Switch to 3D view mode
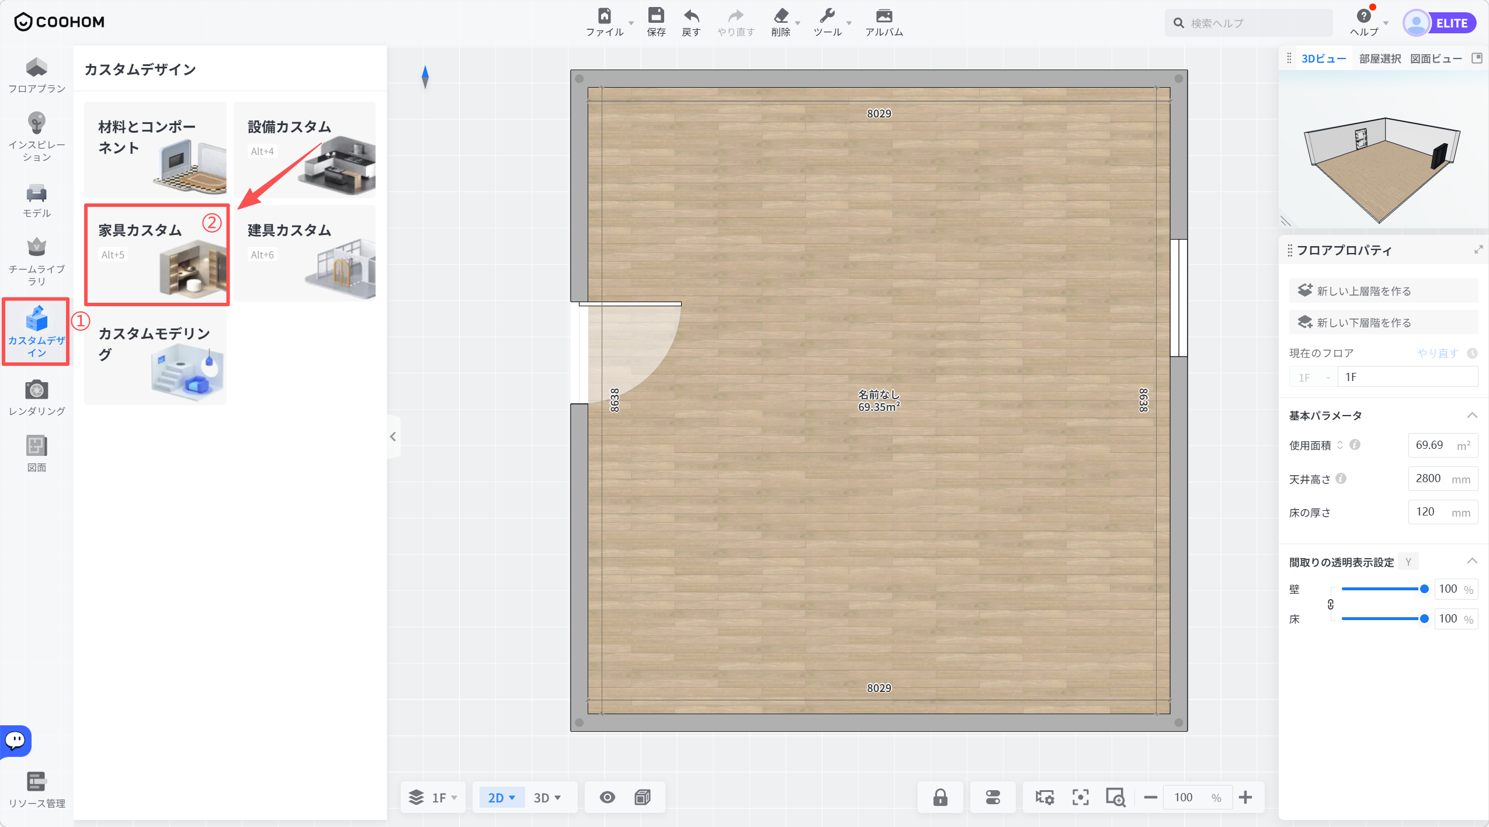Viewport: 1489px width, 827px height. pos(547,797)
